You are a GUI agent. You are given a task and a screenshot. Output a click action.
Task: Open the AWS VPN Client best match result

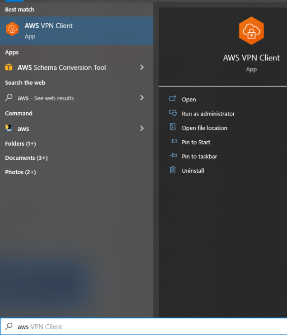[x=76, y=30]
